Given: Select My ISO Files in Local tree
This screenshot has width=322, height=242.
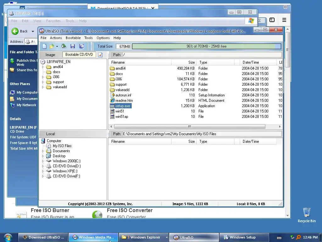Looking at the screenshot, I should click(62, 146).
